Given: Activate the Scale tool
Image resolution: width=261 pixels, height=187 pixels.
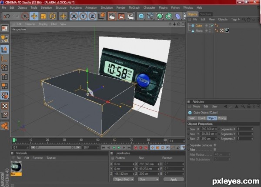Looking at the screenshot, I should coord(43,16).
